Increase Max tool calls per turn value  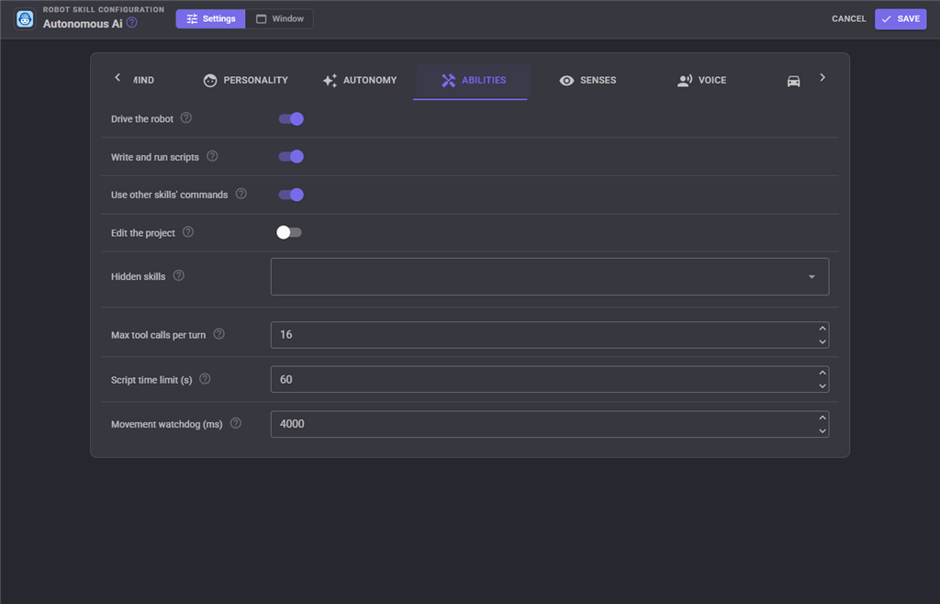pos(822,329)
